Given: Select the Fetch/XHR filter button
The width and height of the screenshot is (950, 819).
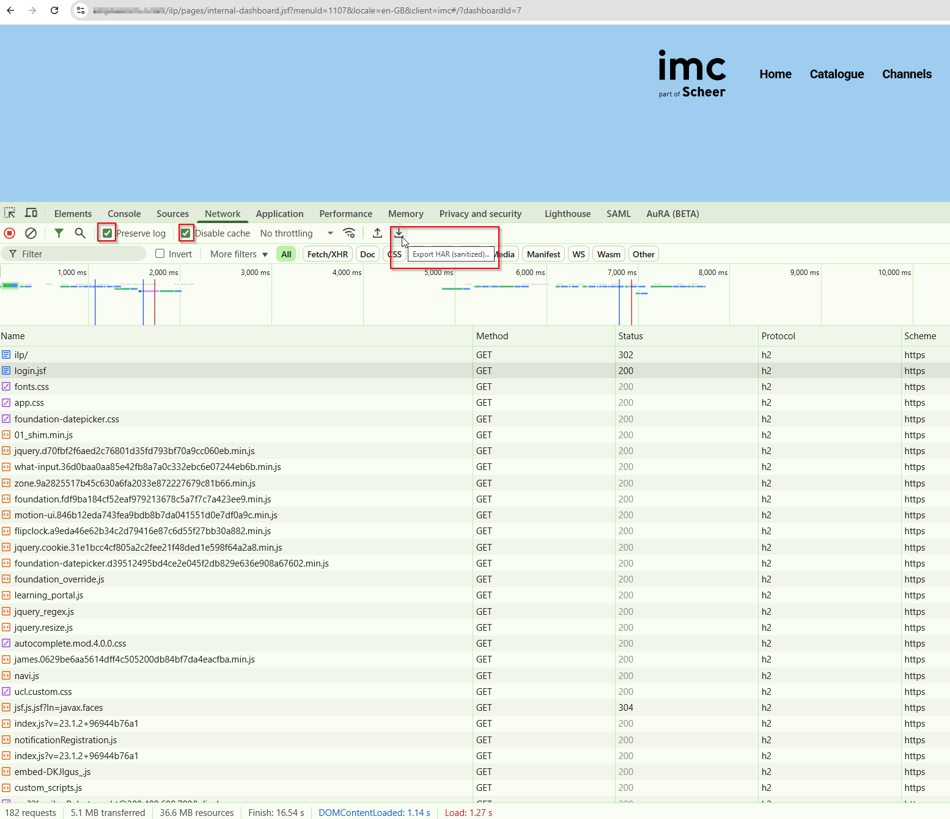Looking at the screenshot, I should coord(327,254).
